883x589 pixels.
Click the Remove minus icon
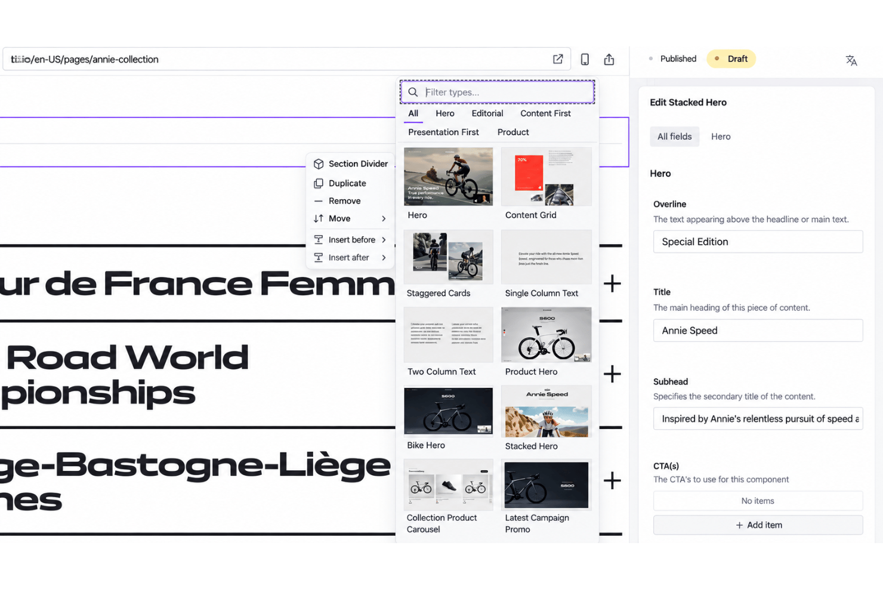coord(319,201)
